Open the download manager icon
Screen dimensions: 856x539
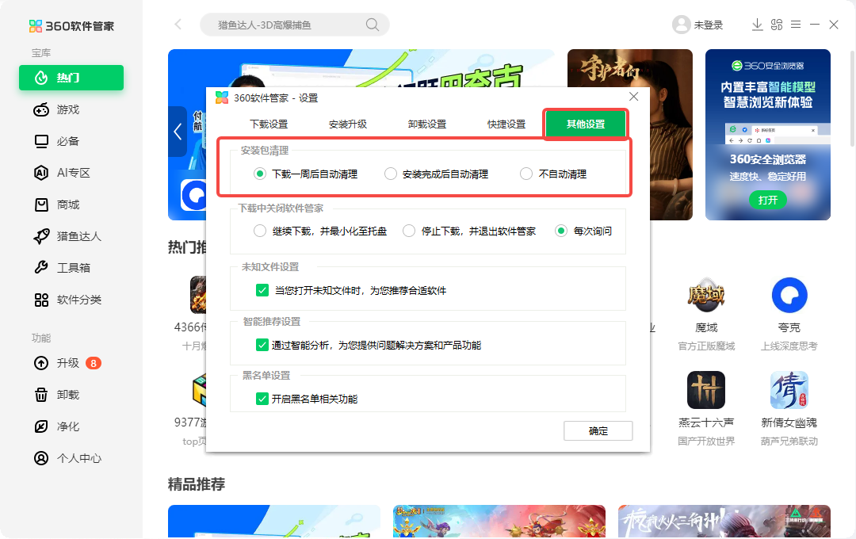[x=757, y=25]
